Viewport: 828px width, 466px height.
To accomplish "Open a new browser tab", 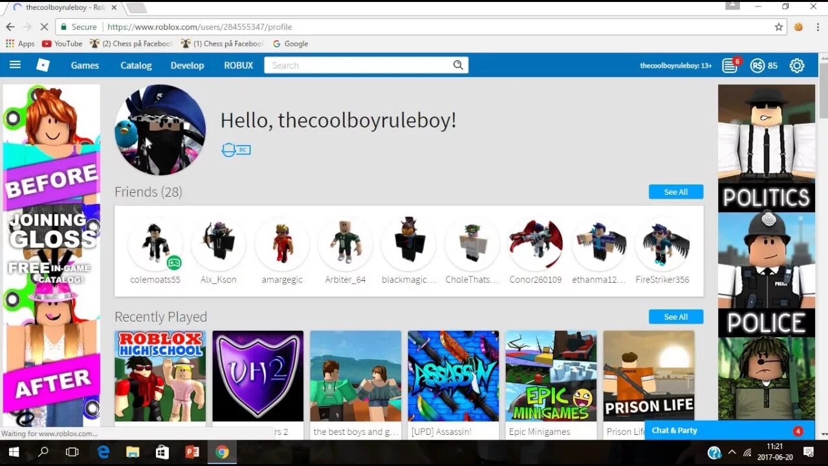I will pyautogui.click(x=136, y=8).
